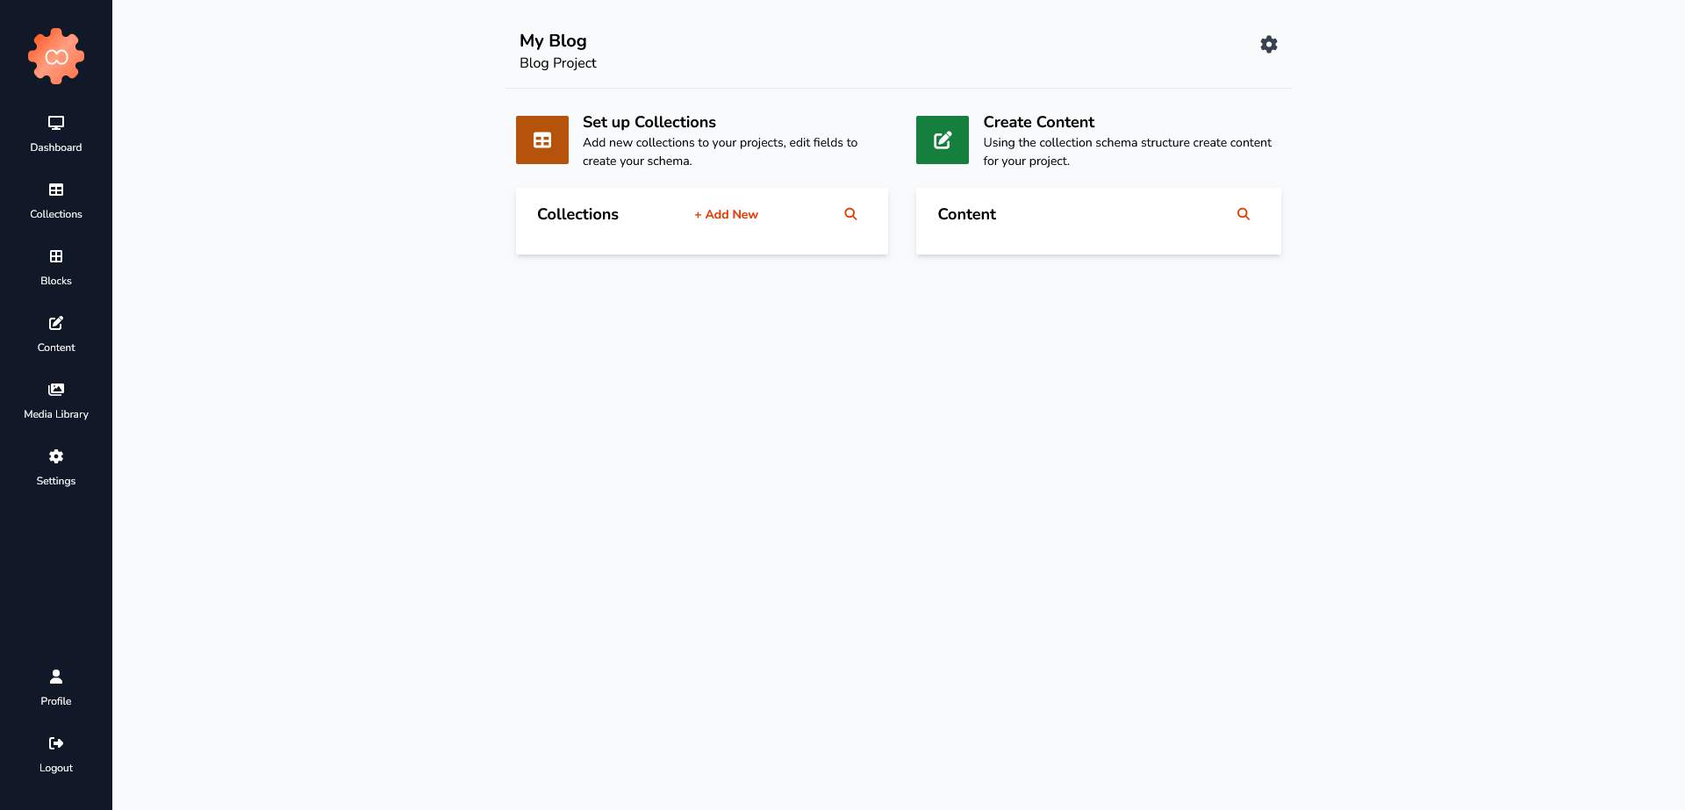Open the Settings gear icon in sidebar
The height and width of the screenshot is (810, 1685).
[x=56, y=456]
